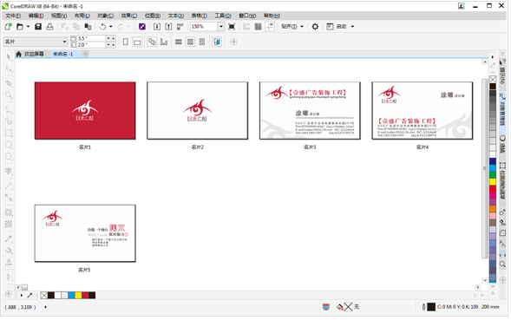
Task: Select the 名片5 card design
Action: [x=85, y=233]
